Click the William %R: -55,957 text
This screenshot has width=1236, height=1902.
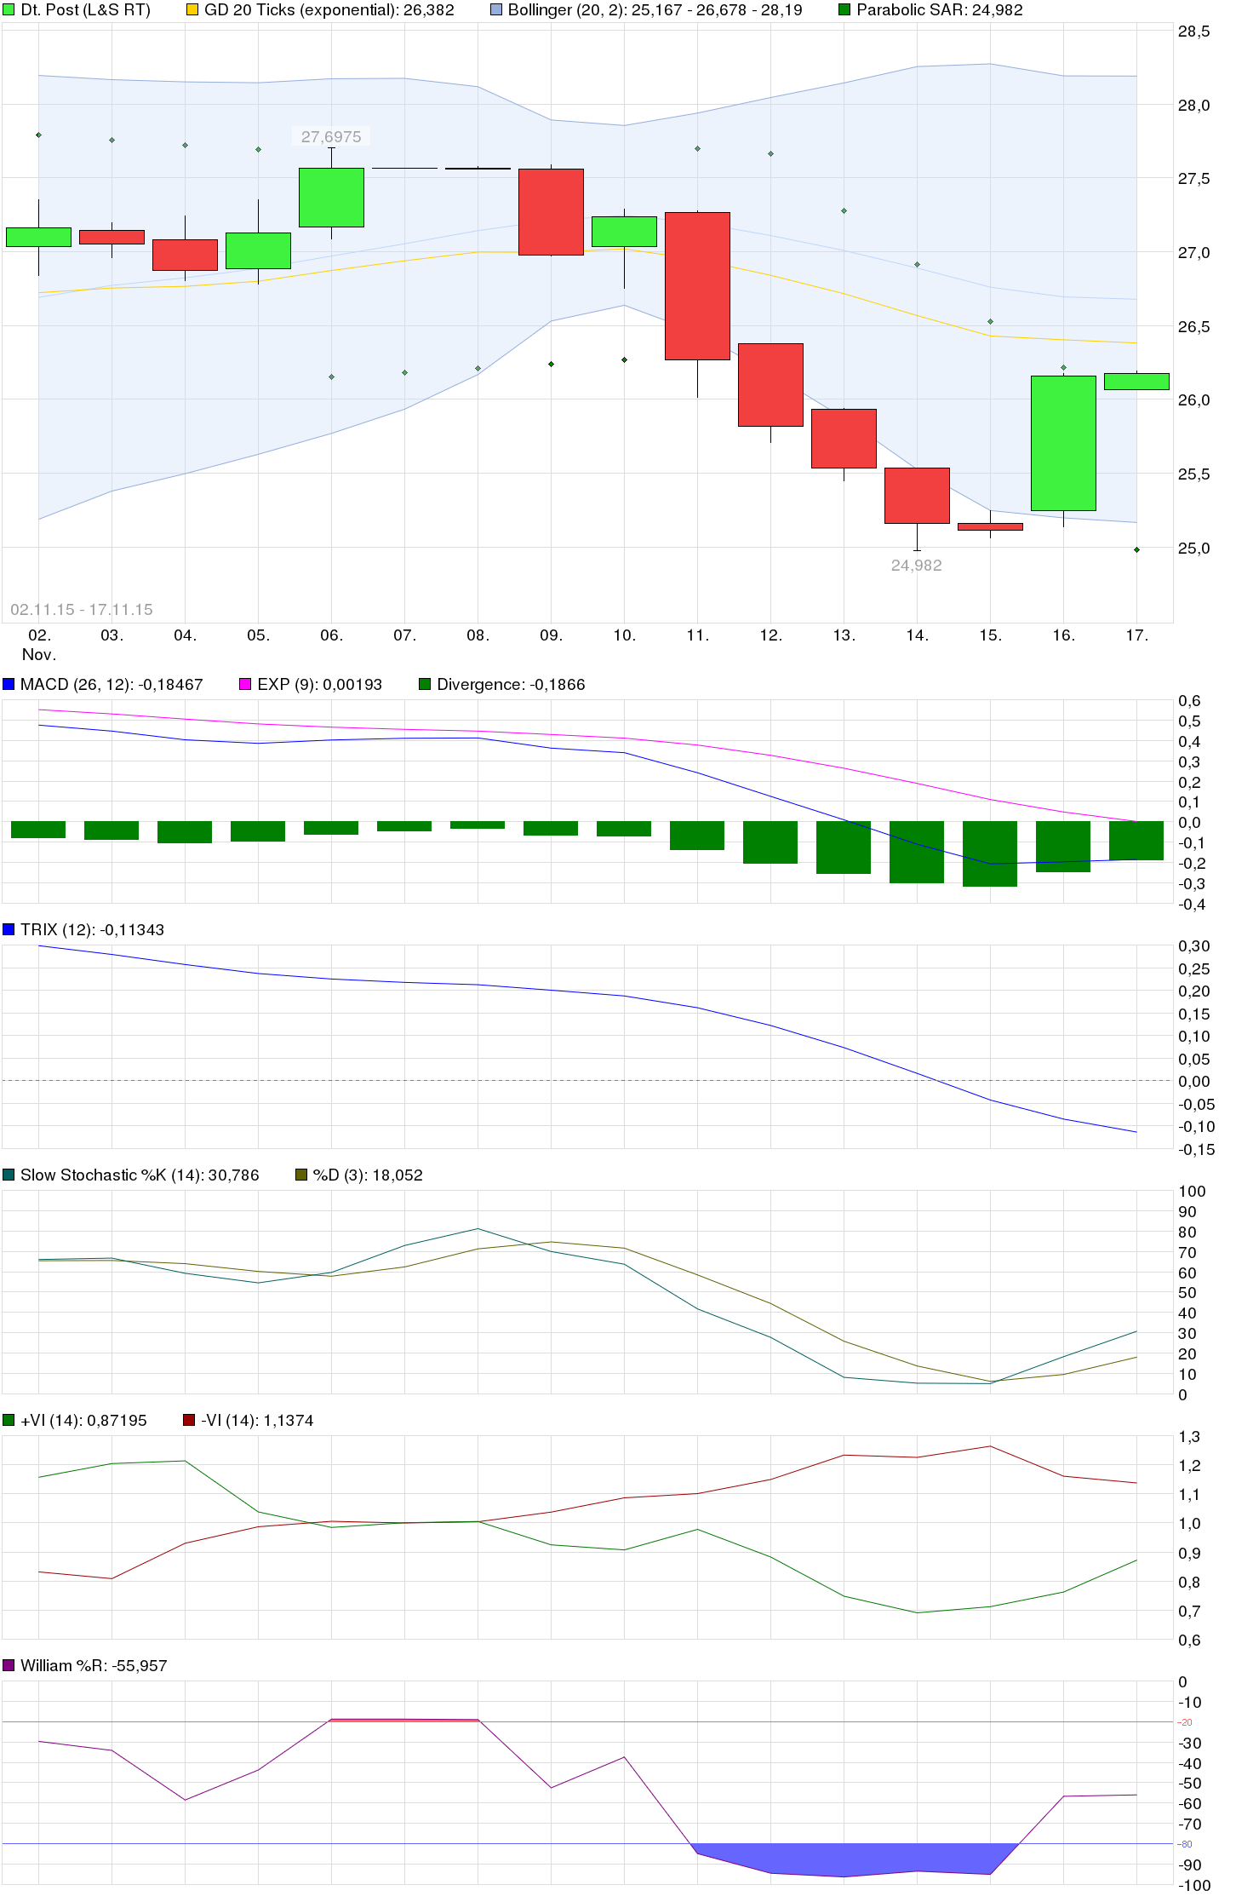point(94,1665)
